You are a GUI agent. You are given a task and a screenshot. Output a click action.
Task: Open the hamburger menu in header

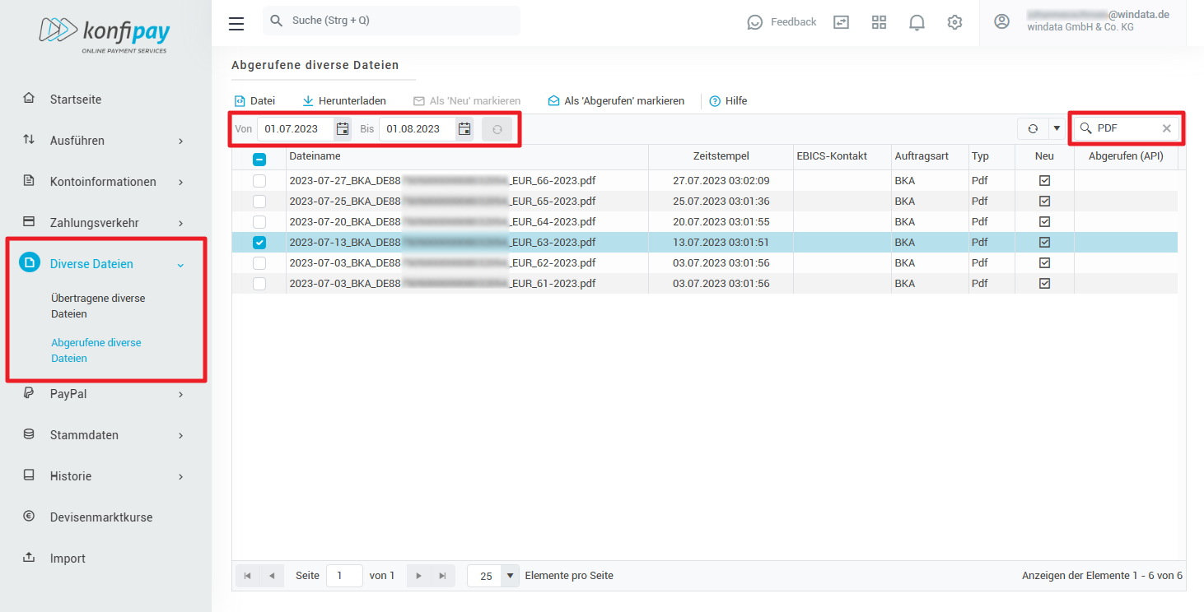[236, 23]
